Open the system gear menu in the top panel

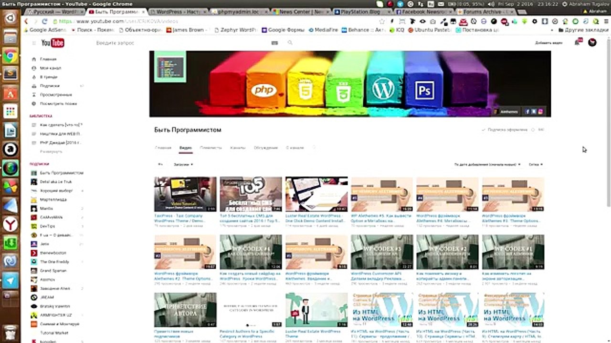565,4
